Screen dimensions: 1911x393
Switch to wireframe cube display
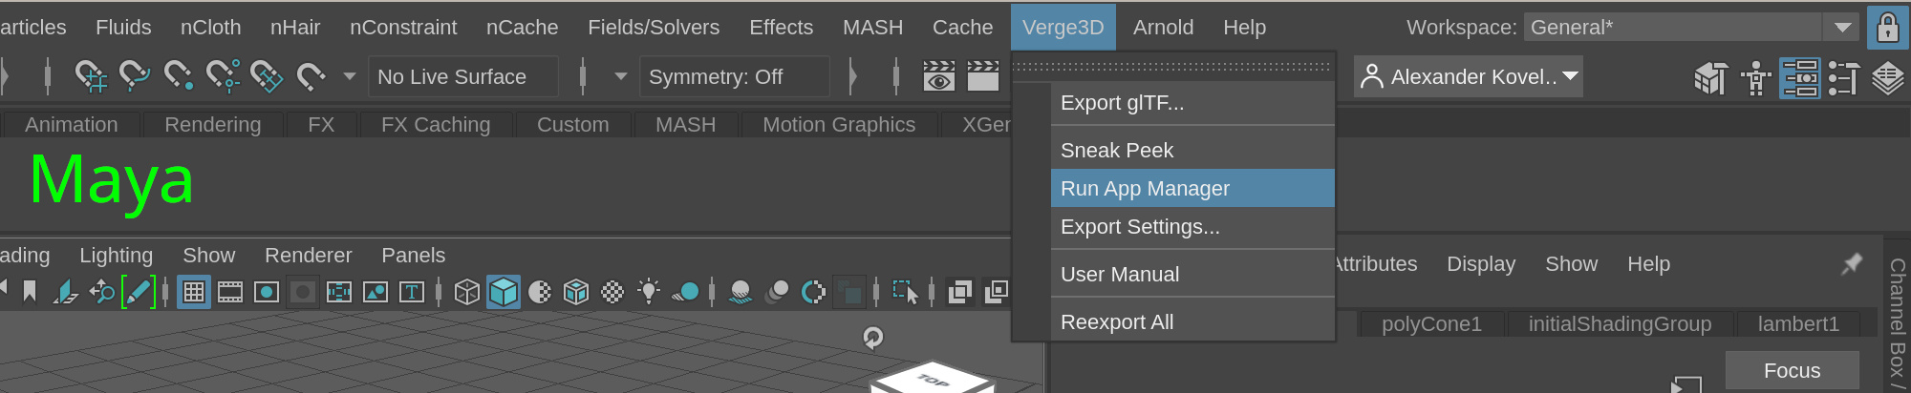467,292
